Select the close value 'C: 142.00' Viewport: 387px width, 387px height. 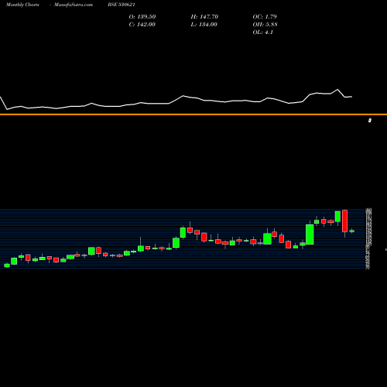click(x=142, y=25)
